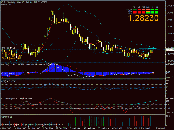The image size is (174, 130).
Task: Click the RSI(14) 51.8619 indicator label
Action: coord(9,81)
